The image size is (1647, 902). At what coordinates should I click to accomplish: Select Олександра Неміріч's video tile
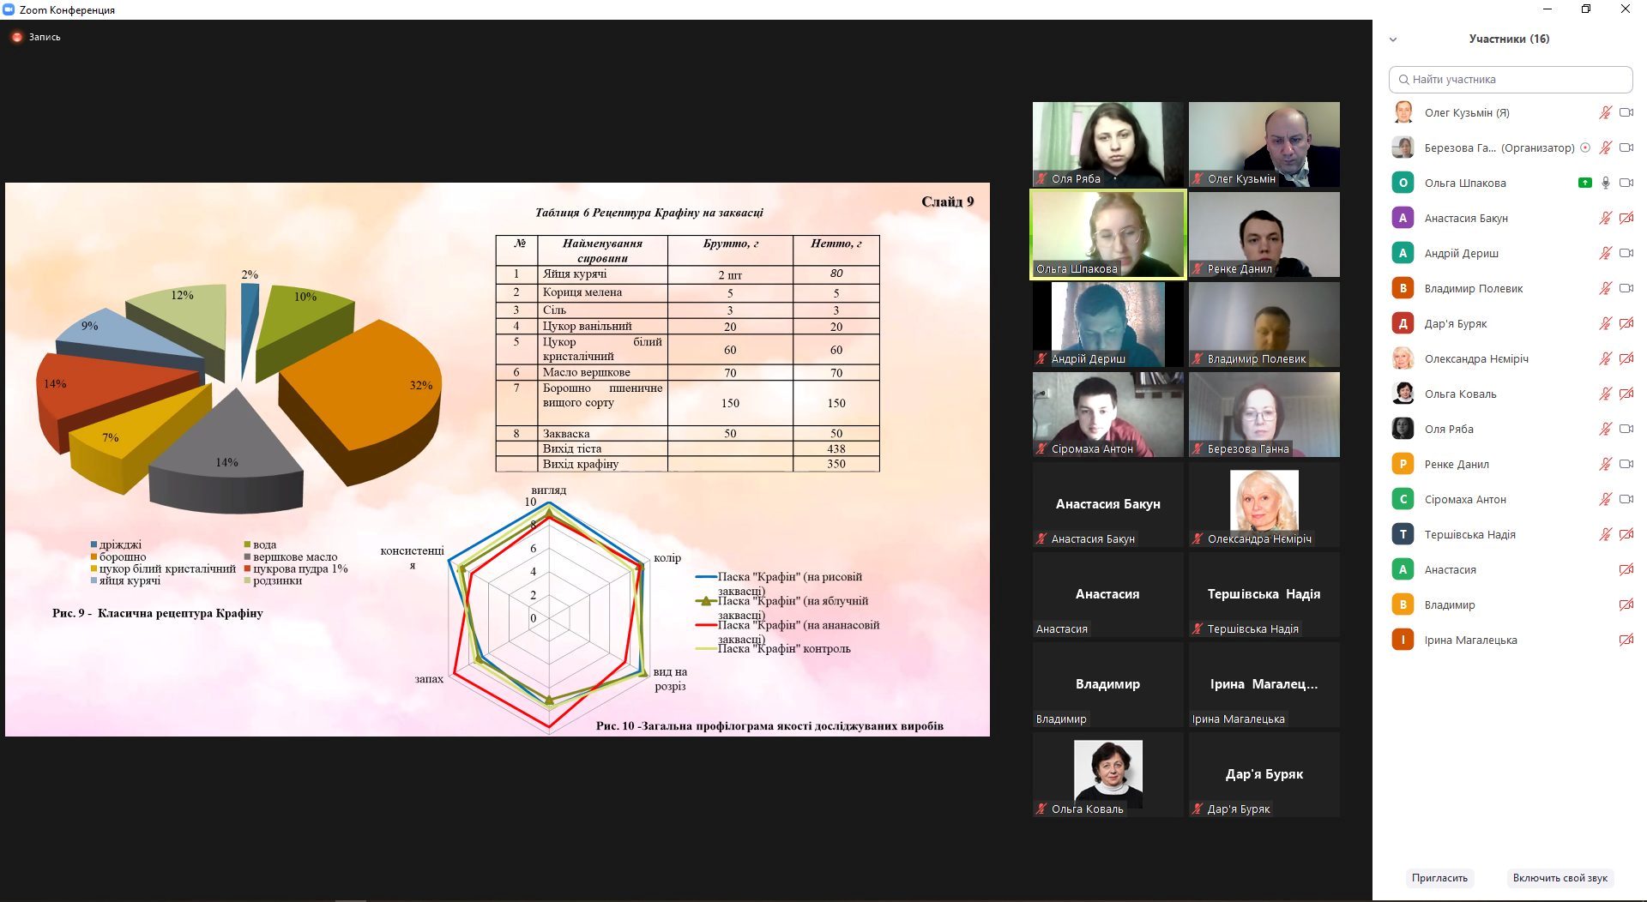tap(1264, 504)
